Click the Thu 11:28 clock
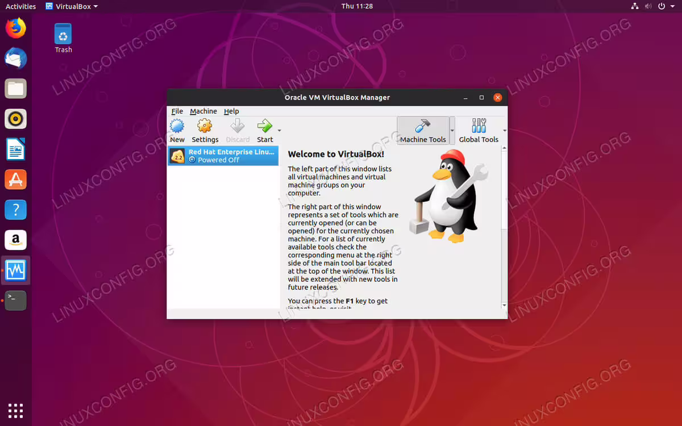Image resolution: width=682 pixels, height=426 pixels. 357,6
